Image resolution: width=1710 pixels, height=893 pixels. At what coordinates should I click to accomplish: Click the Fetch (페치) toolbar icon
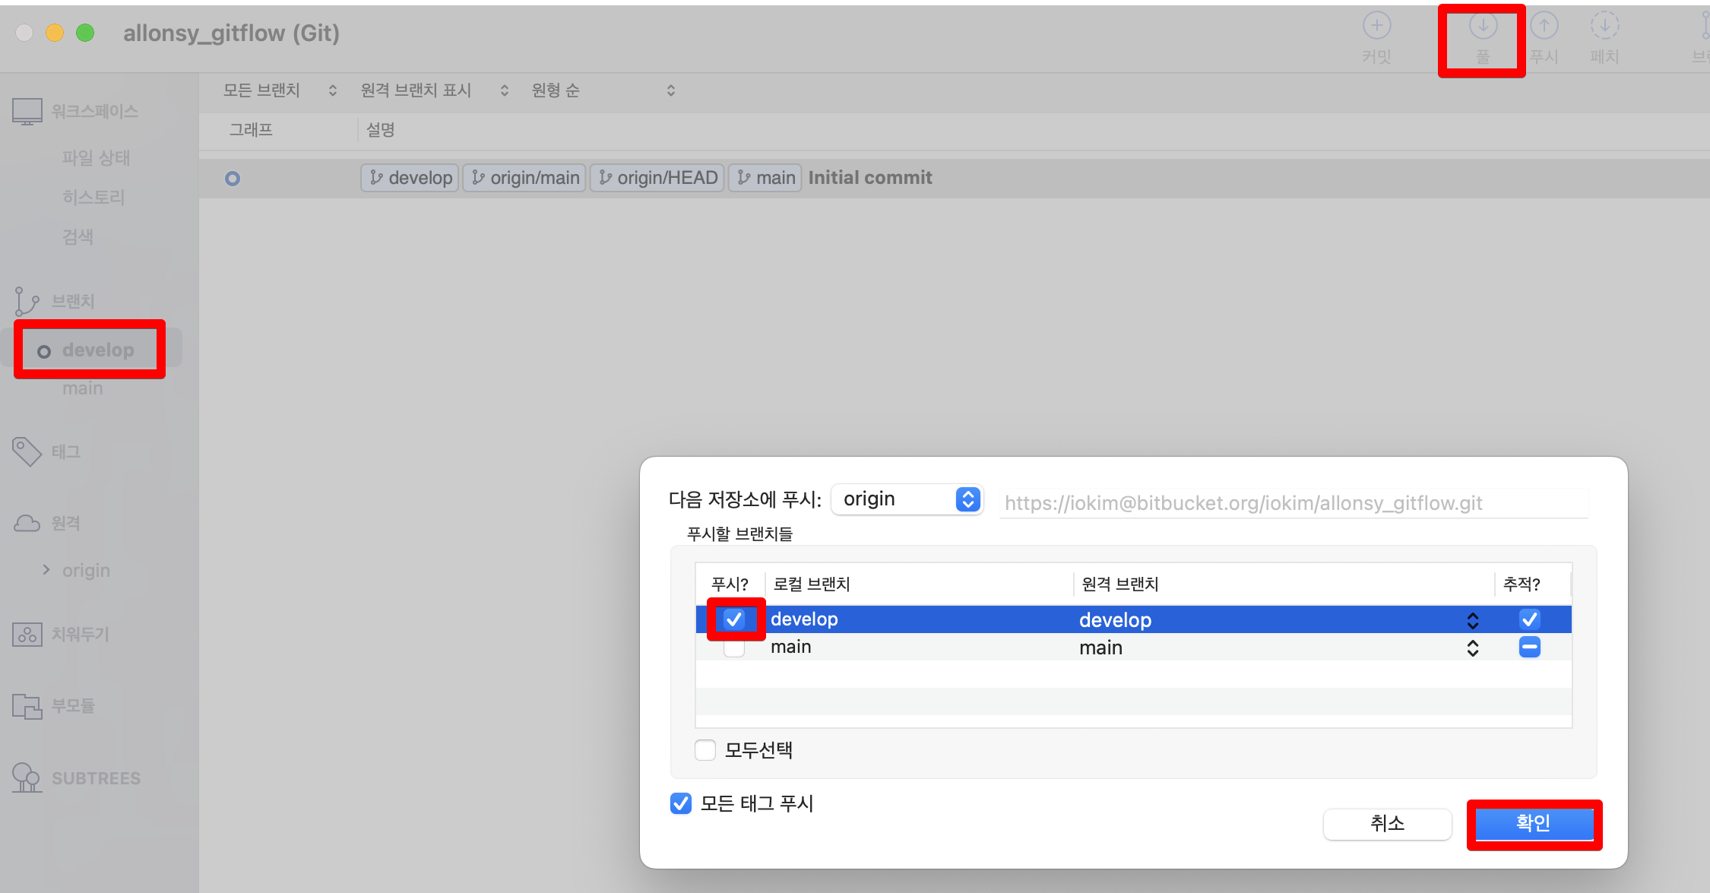[x=1604, y=27]
